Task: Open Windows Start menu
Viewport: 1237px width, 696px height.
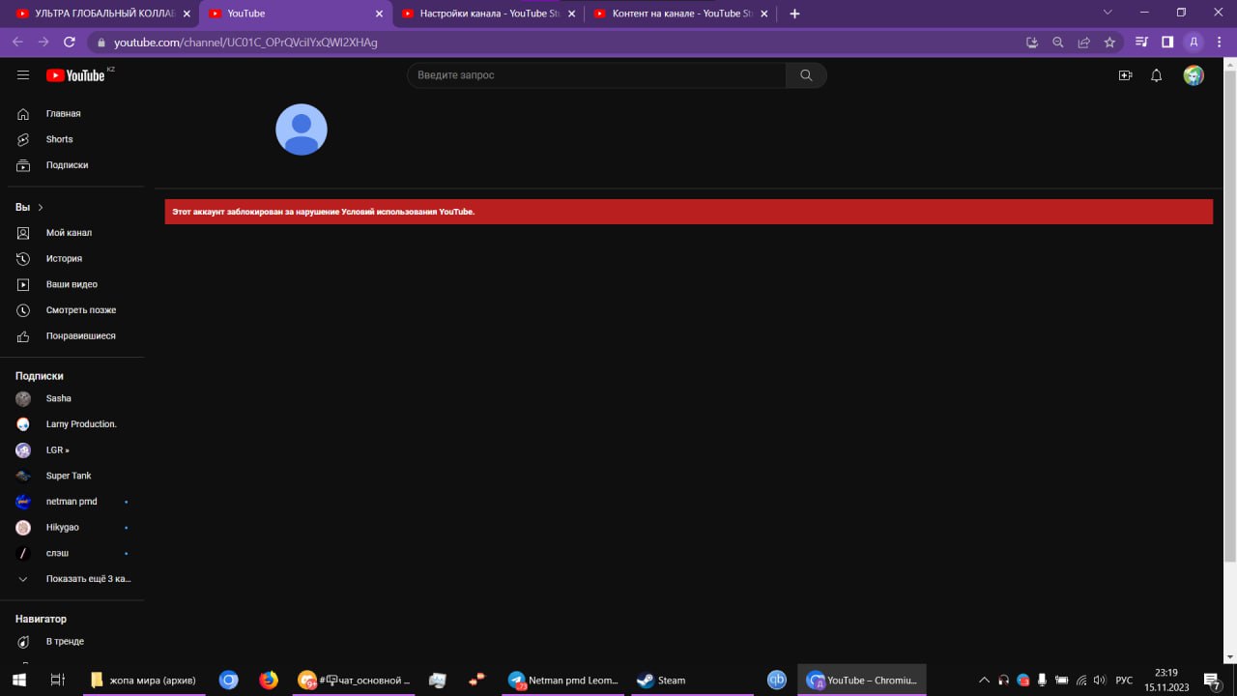Action: [18, 681]
